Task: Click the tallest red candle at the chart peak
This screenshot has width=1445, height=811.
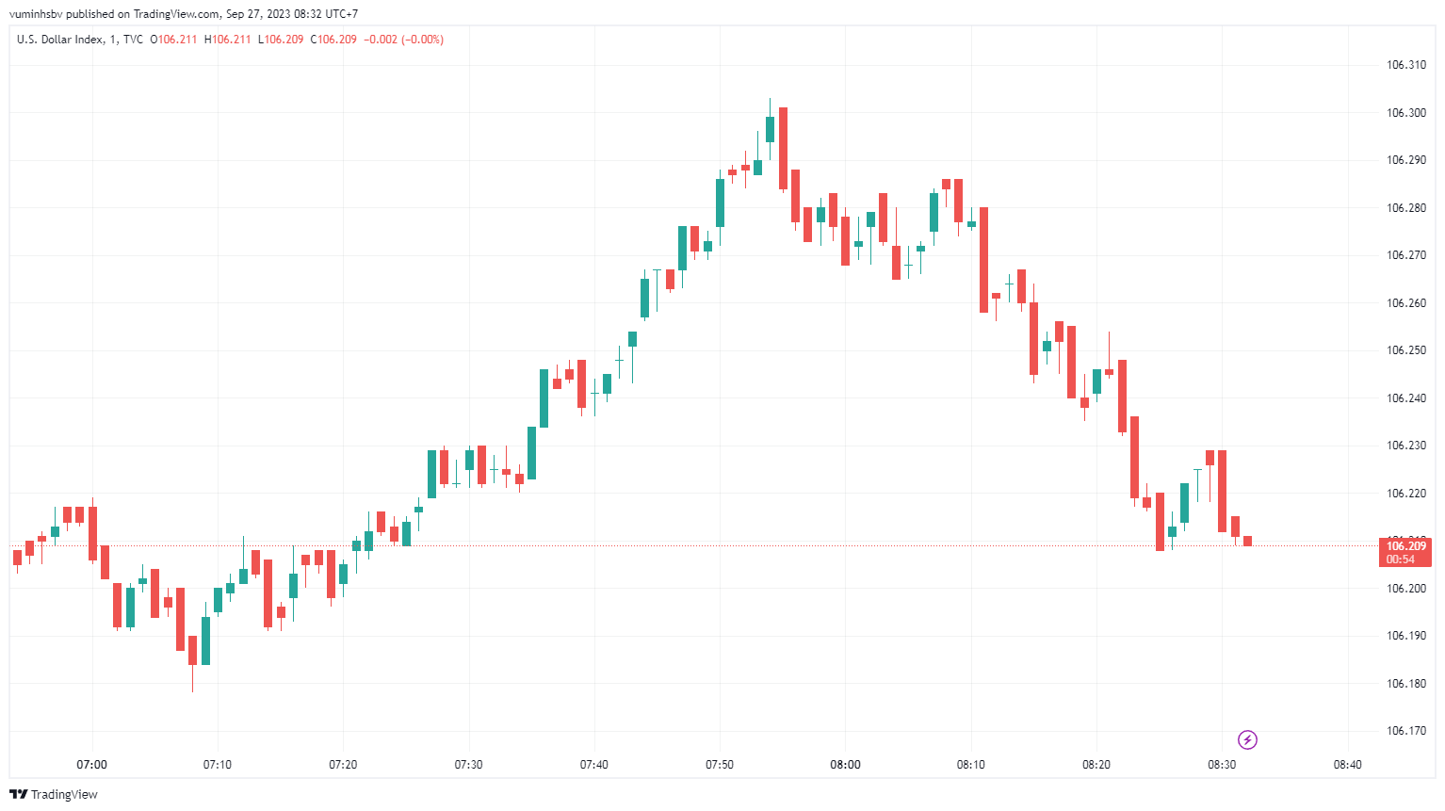Action: tap(783, 148)
